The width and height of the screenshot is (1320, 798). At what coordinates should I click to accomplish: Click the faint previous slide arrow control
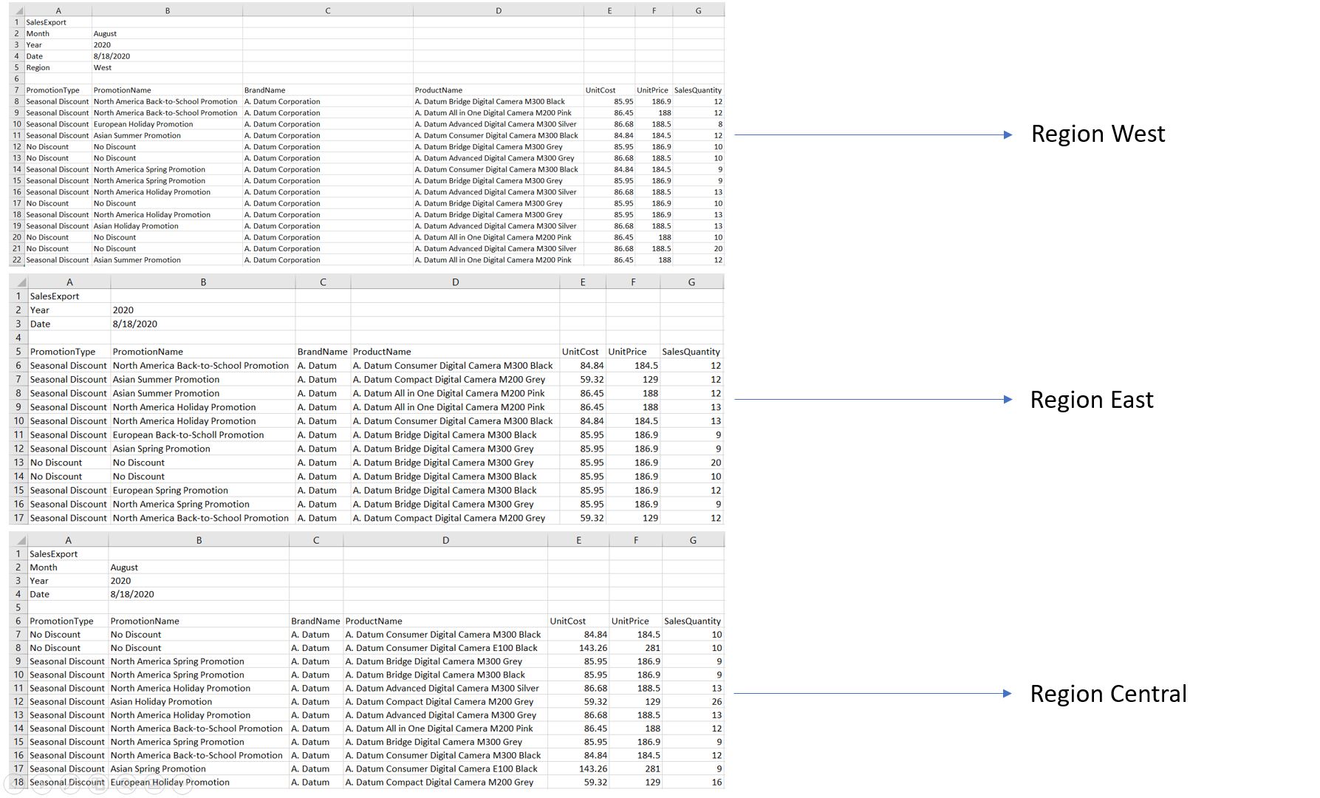pyautogui.click(x=14, y=784)
